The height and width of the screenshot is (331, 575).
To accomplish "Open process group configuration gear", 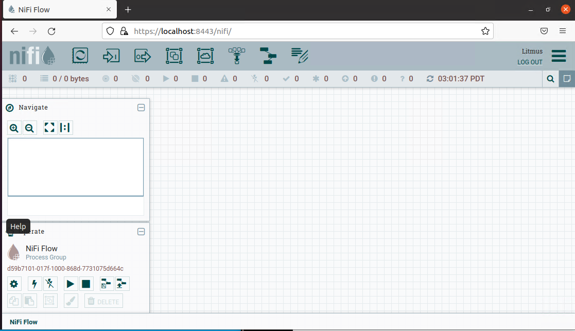I will click(x=14, y=284).
